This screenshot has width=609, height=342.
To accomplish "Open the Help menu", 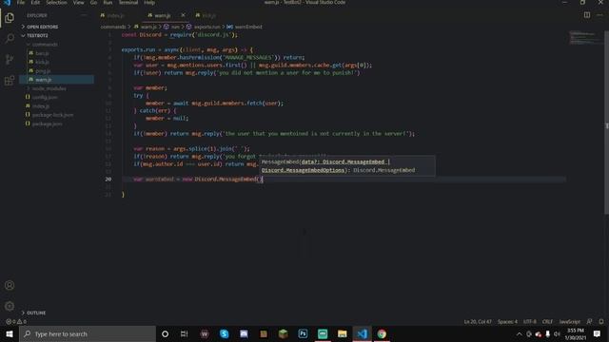I will [x=149, y=2].
